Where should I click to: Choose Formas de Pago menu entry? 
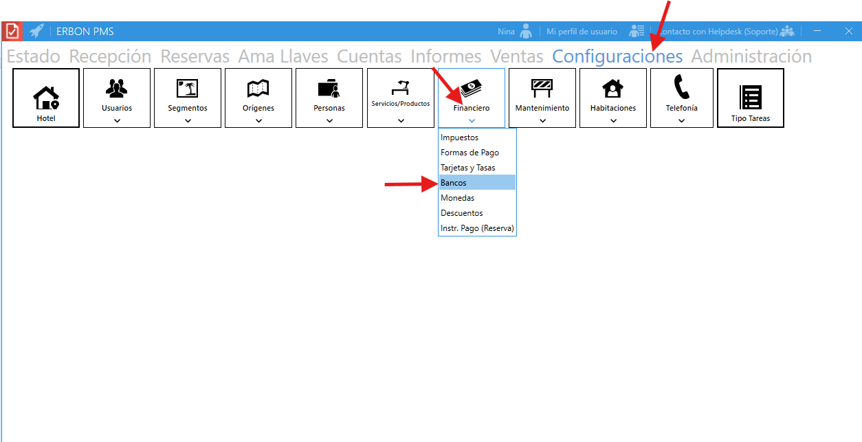click(469, 153)
